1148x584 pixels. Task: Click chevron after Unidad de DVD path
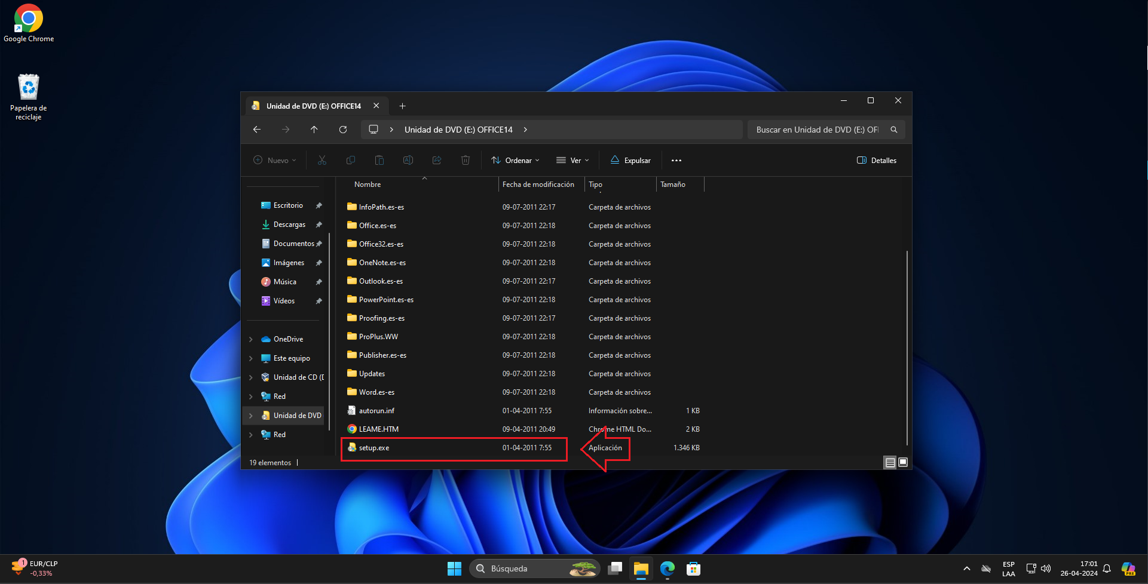click(x=525, y=130)
